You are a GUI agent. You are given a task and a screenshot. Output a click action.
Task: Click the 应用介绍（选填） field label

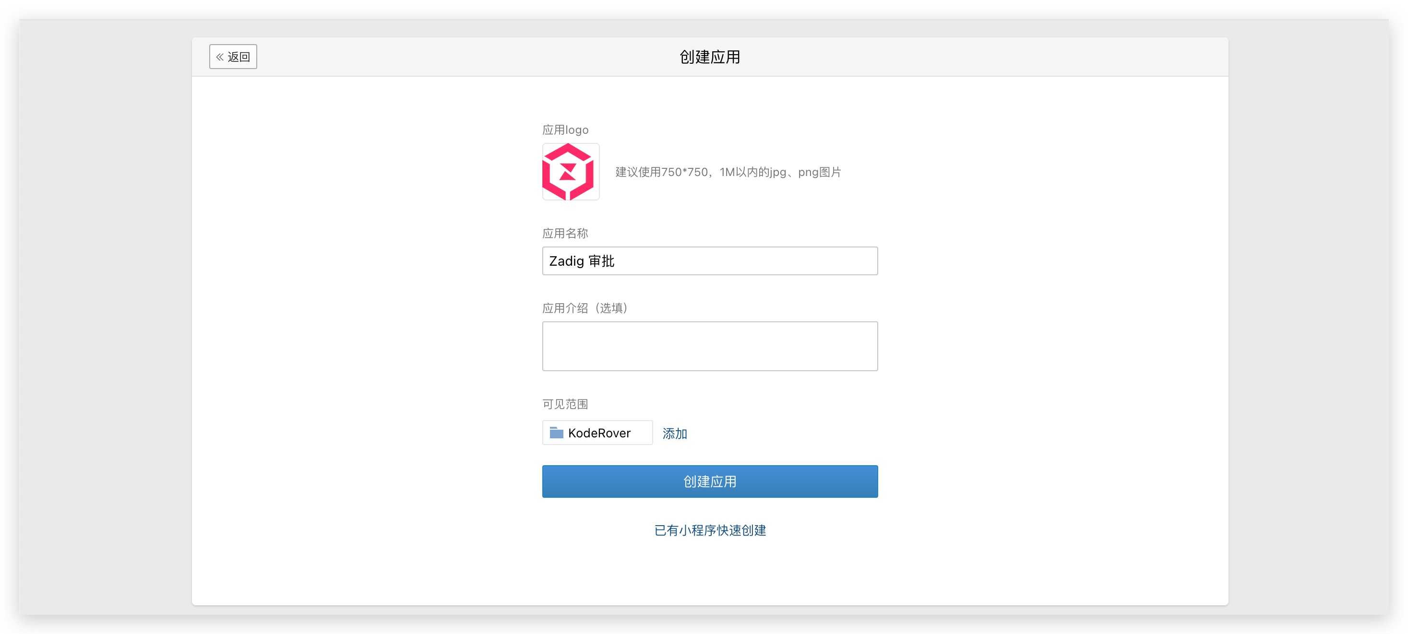585,308
